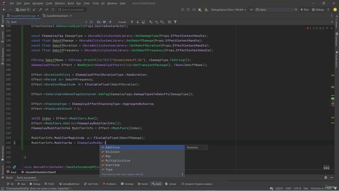Select Override from completion list

(x=142, y=165)
